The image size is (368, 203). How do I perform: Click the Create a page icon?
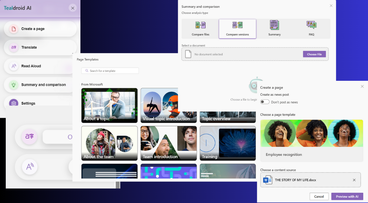[x=14, y=29]
